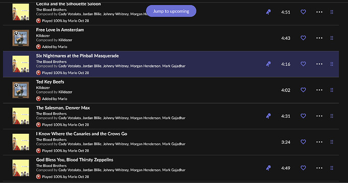Open The Blood Brothers link under The Salesman

click(x=51, y=114)
